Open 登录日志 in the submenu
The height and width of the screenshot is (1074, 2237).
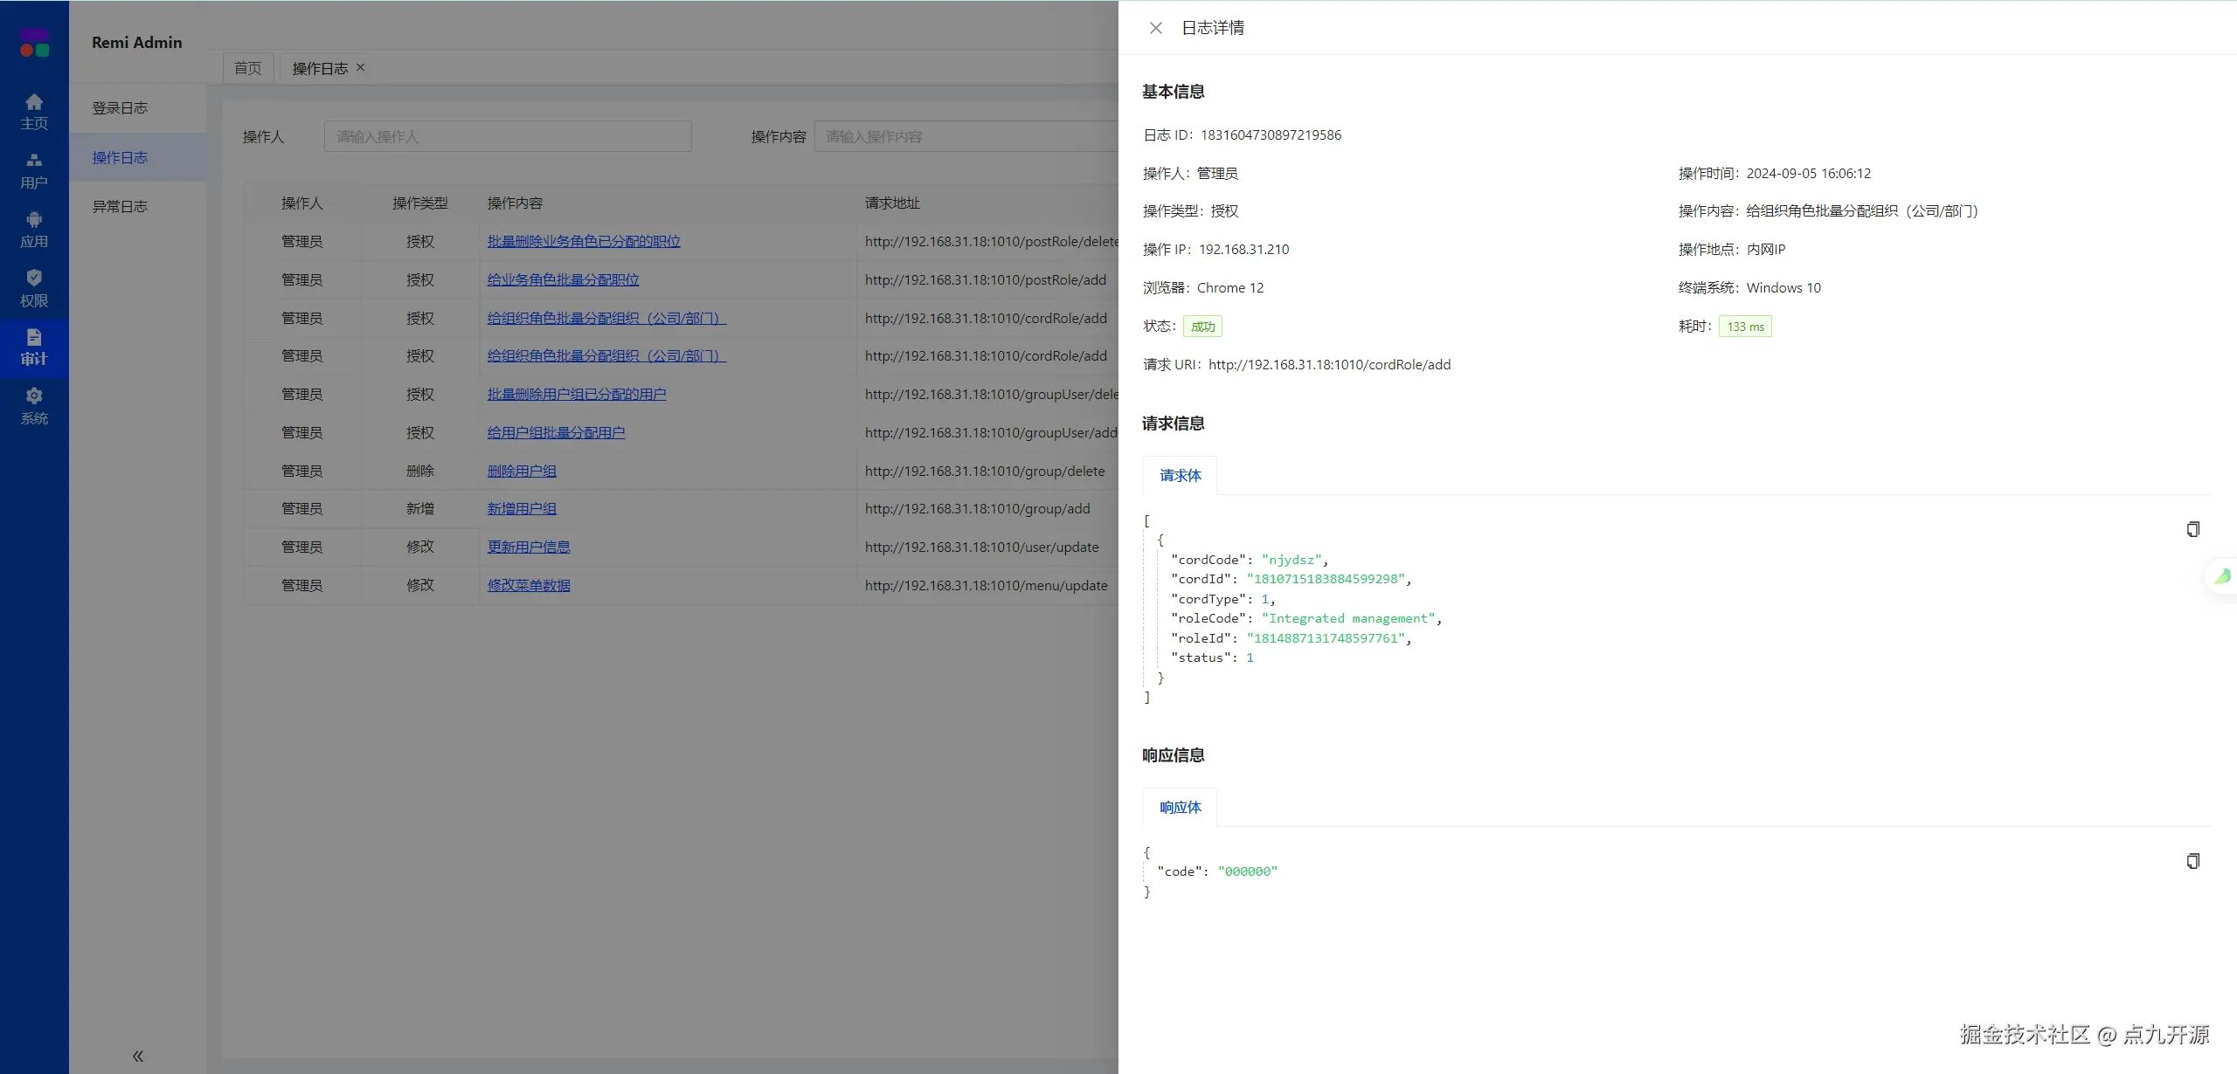point(120,108)
